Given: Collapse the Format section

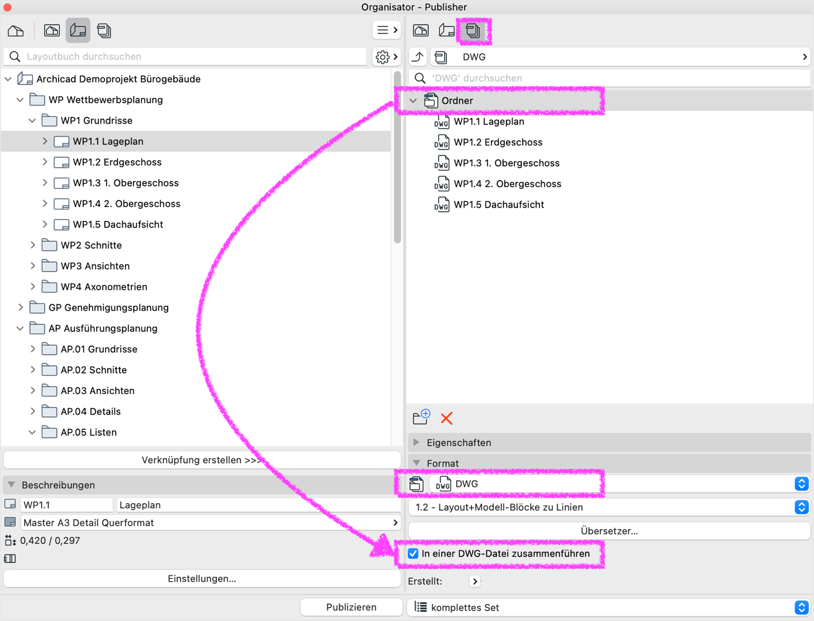Looking at the screenshot, I should tap(416, 463).
